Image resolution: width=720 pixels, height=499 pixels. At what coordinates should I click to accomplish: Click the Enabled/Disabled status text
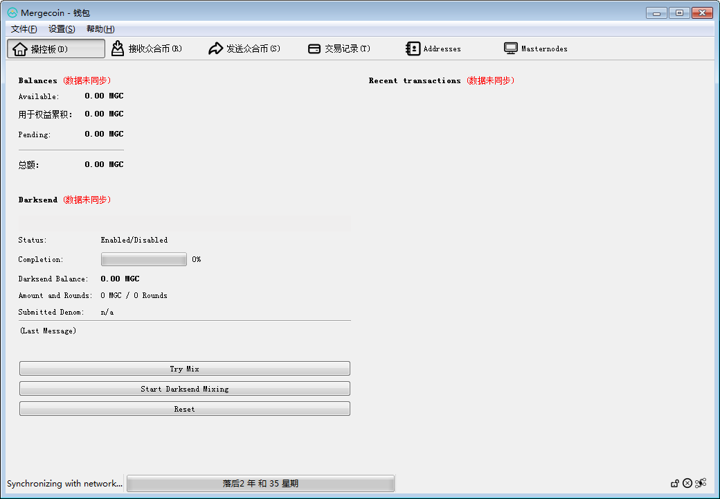click(134, 240)
